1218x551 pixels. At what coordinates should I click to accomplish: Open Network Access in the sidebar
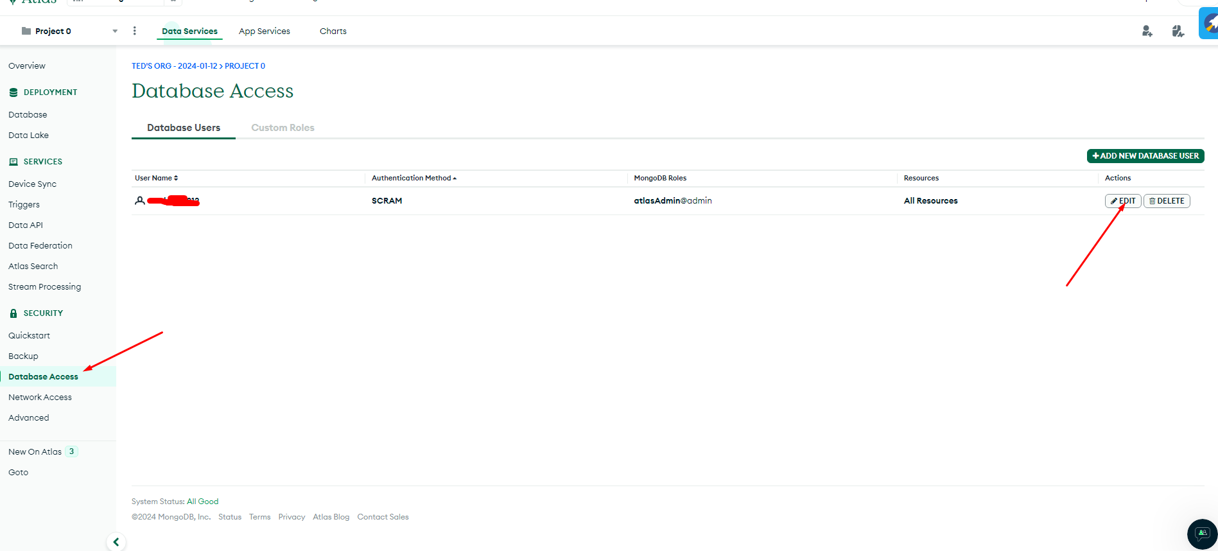click(40, 397)
